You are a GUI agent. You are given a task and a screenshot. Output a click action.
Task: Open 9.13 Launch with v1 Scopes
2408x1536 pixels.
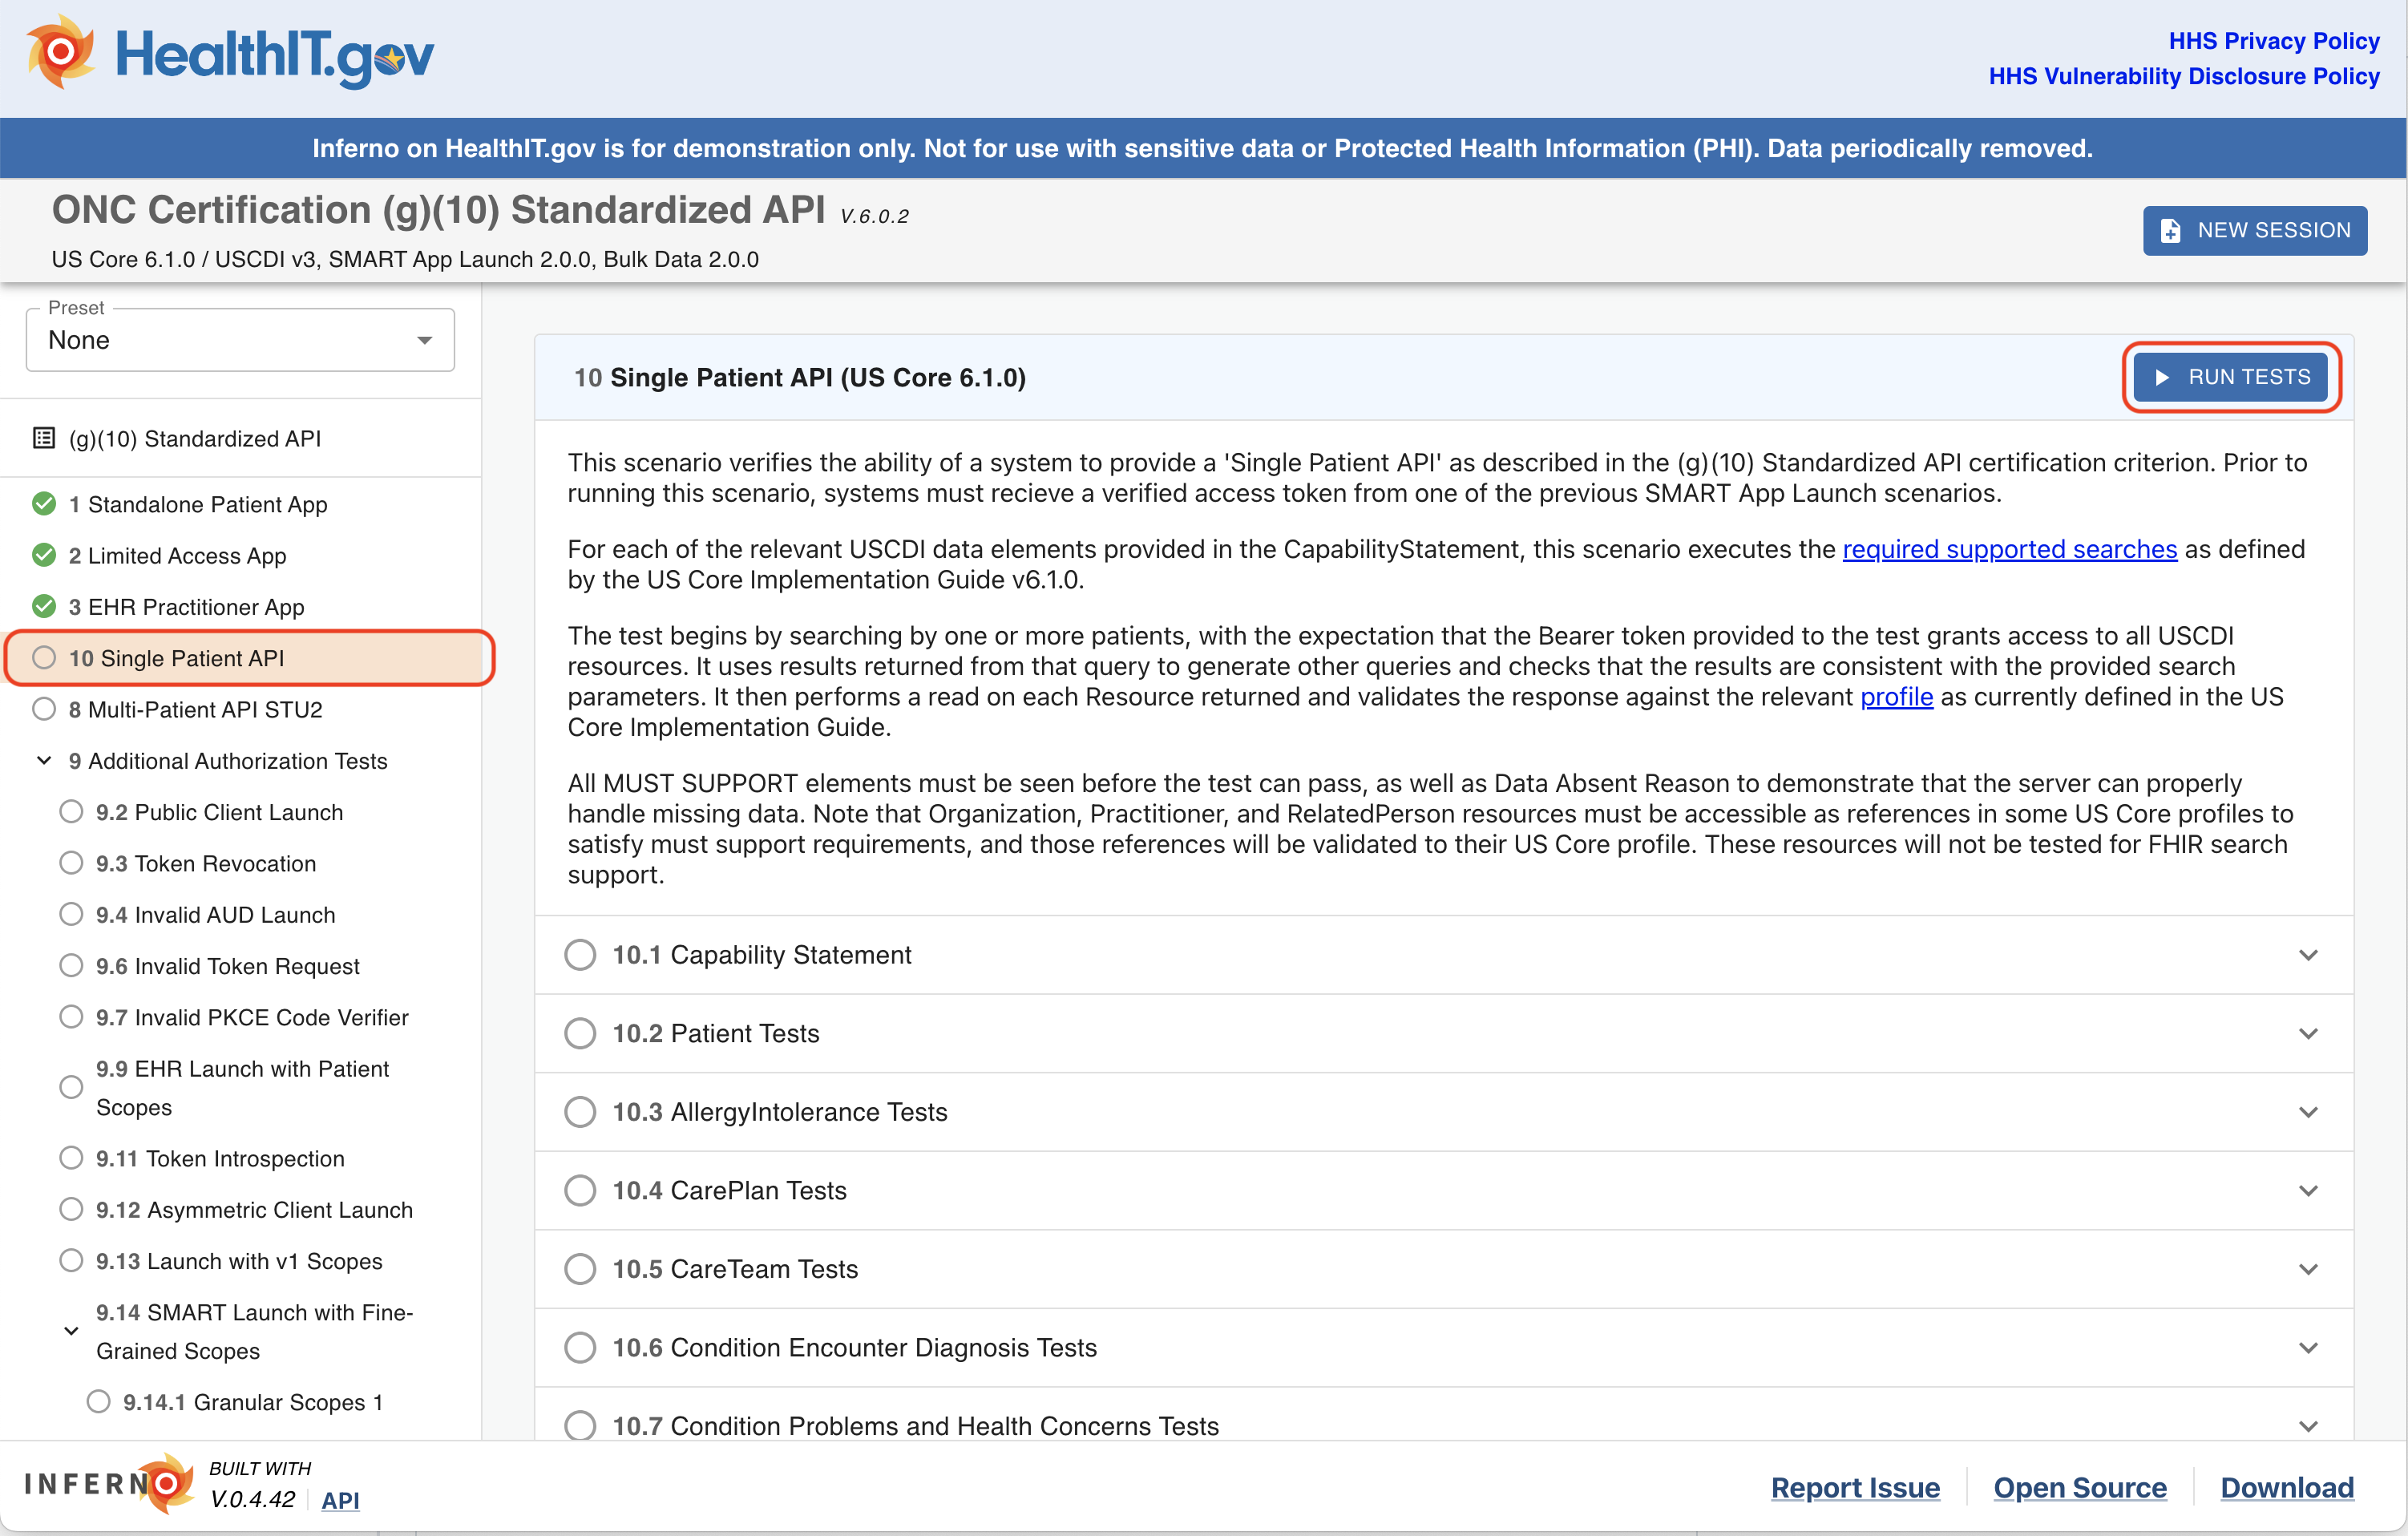(239, 1260)
